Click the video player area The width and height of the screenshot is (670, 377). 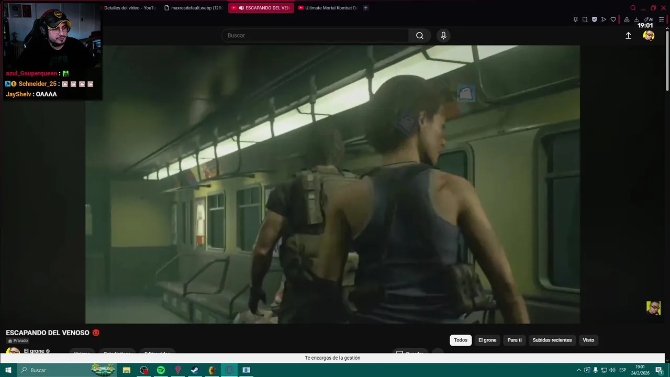332,184
